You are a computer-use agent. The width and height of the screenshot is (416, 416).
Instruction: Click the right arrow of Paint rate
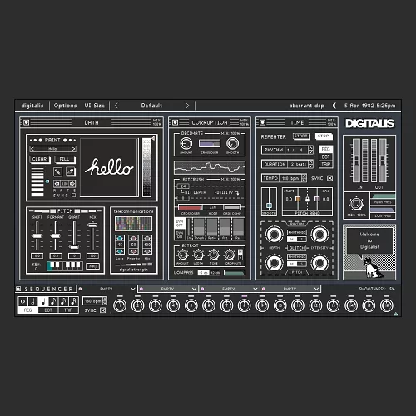(72, 183)
